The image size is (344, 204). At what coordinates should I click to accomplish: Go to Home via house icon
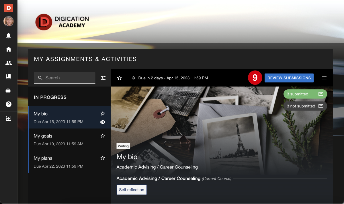click(9, 49)
